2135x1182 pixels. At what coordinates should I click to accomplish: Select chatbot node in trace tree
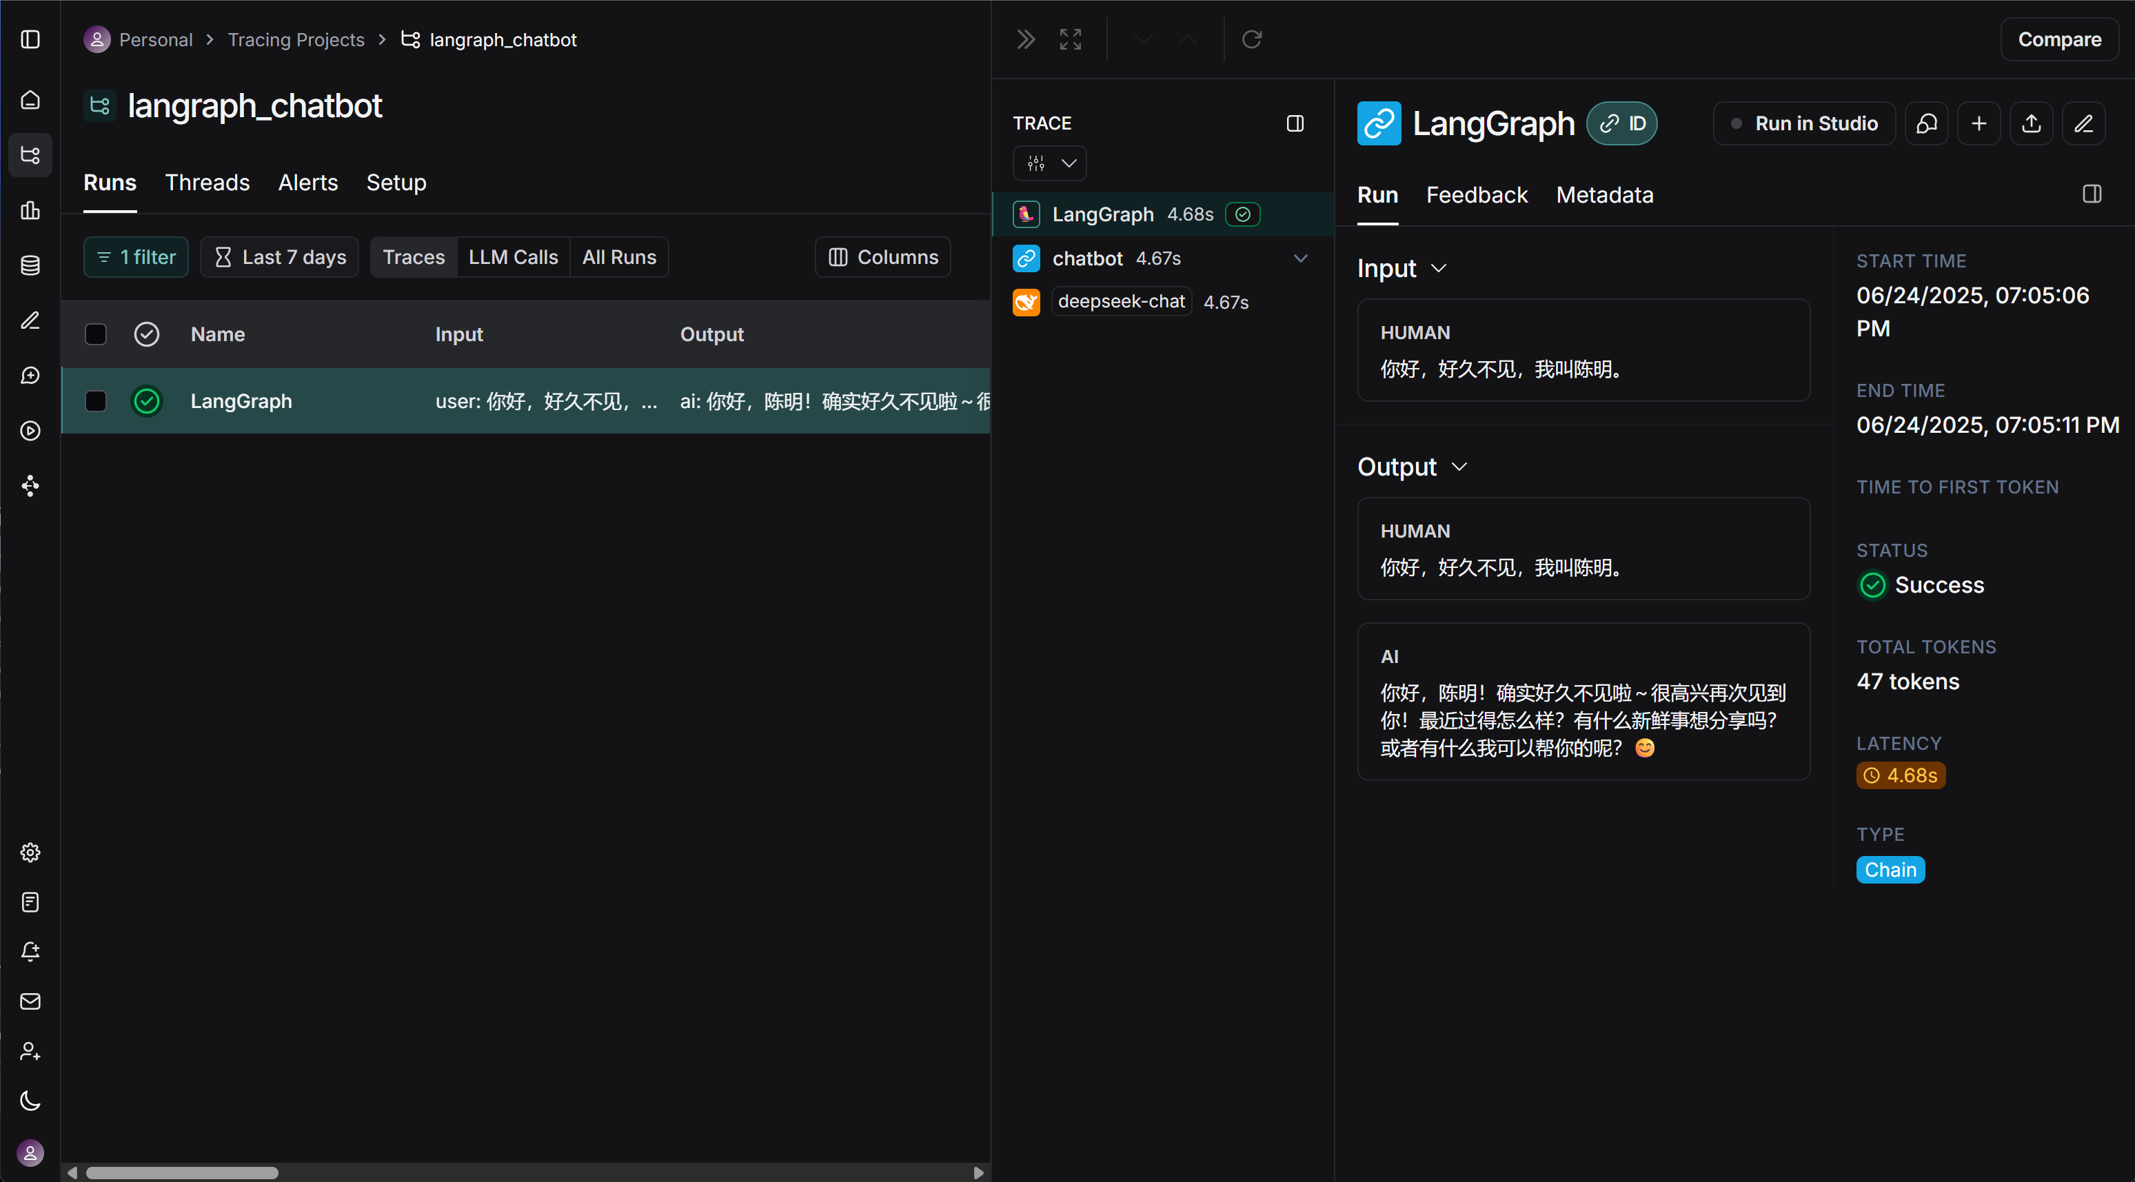click(1163, 258)
